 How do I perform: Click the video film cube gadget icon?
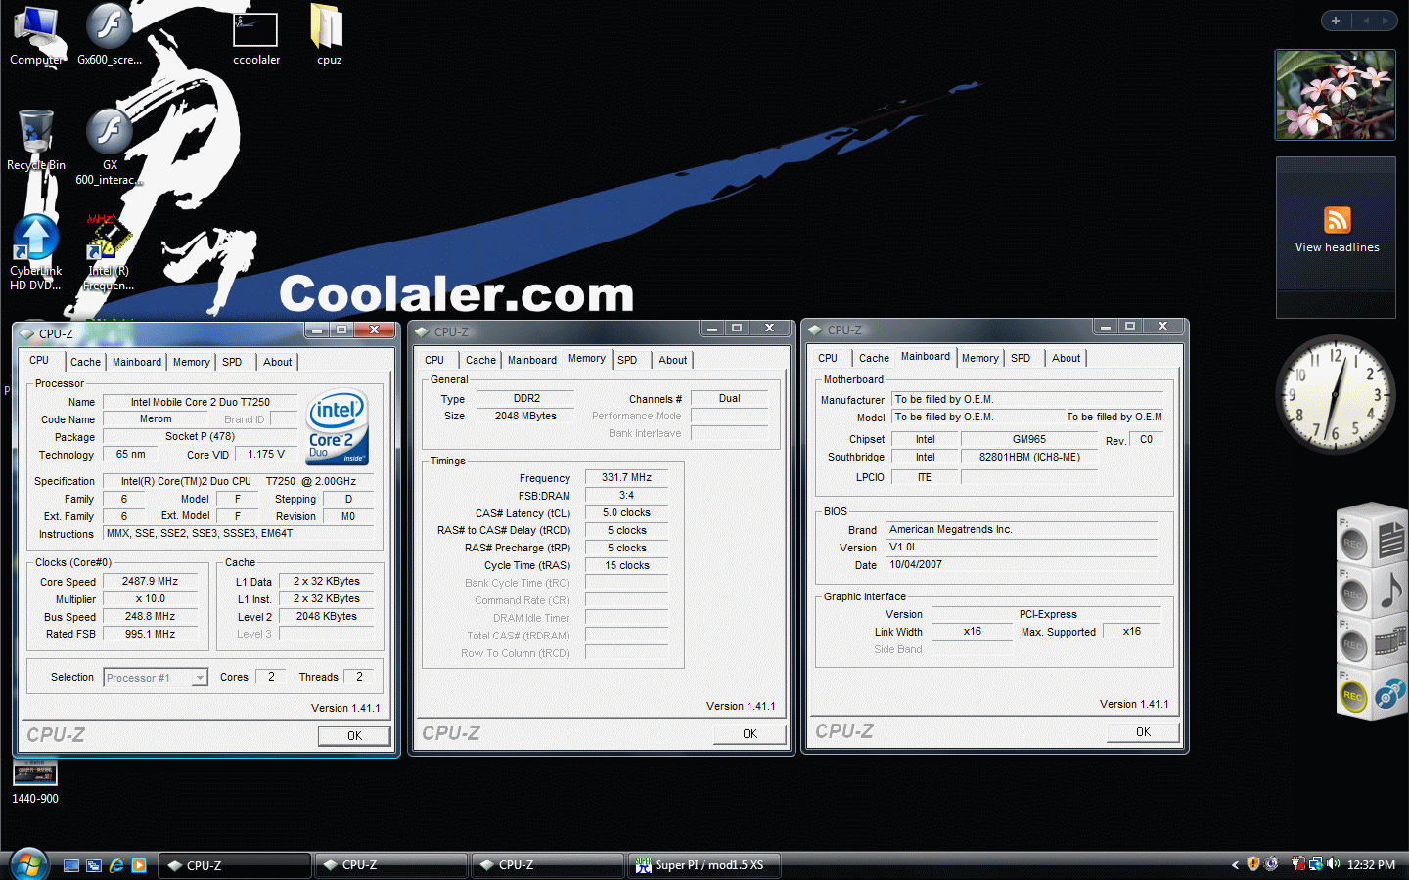click(1390, 643)
